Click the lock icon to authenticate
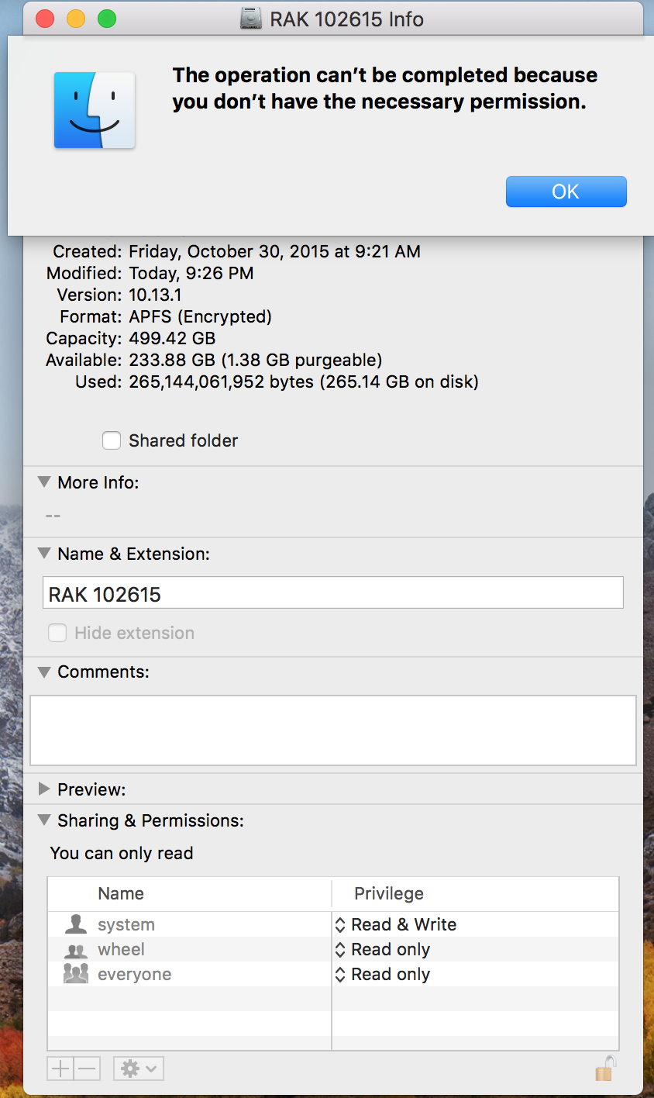Viewport: 654px width, 1098px height. (x=604, y=1069)
